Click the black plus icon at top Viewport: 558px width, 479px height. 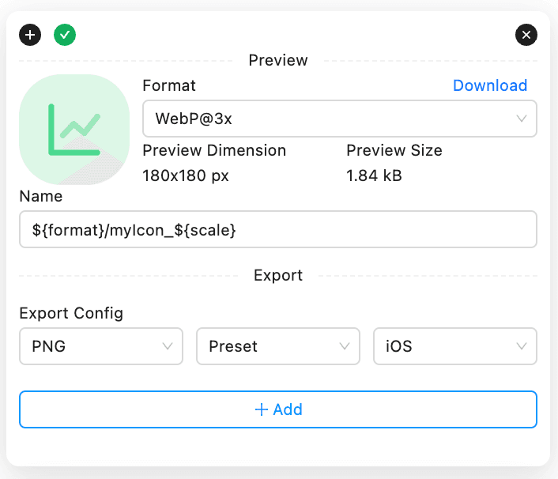[30, 35]
